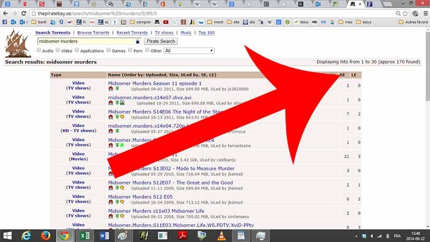Open Midsomer Murders Season 11 episode 1 torrent
Image resolution: width=430 pixels, height=242 pixels.
click(155, 83)
